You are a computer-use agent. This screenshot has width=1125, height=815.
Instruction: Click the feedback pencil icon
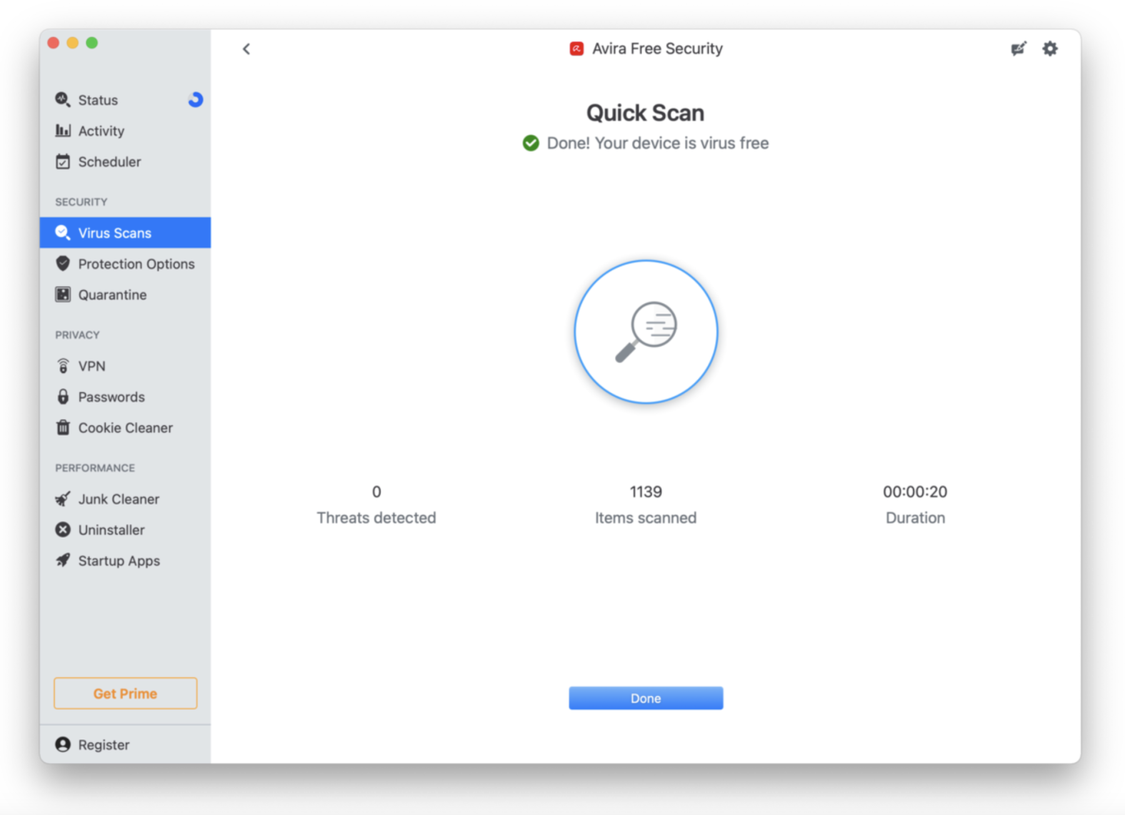1018,48
